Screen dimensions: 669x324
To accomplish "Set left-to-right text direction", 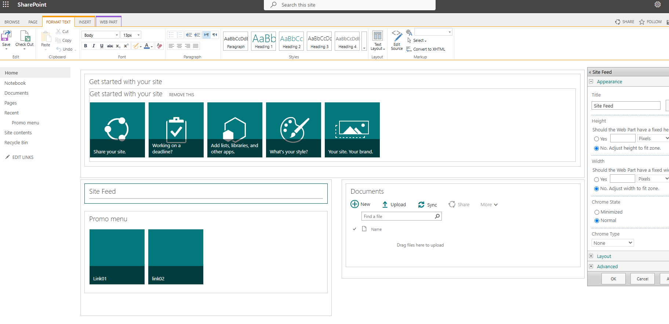I will coord(207,35).
